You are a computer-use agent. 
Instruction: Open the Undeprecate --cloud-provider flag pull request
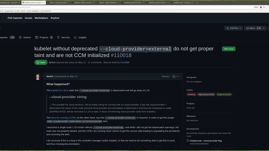(x=206, y=141)
